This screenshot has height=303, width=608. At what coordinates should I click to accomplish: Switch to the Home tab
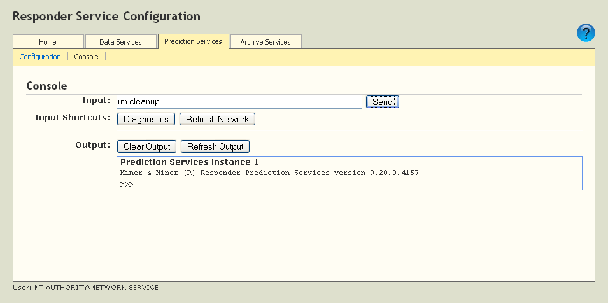[x=48, y=42]
